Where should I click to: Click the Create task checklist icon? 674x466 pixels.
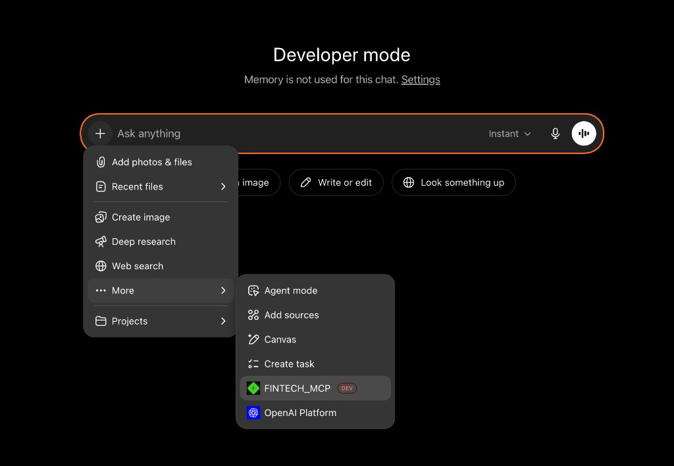pyautogui.click(x=253, y=364)
